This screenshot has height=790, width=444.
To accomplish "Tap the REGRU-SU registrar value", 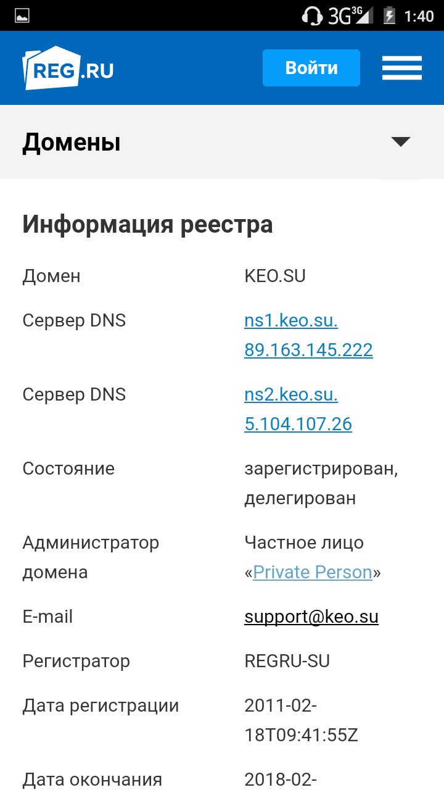I will 287,662.
